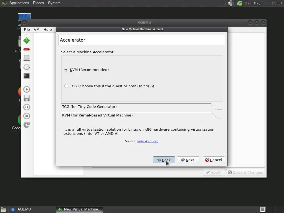Click the Discard Changes button
Image resolution: width=284 pixels, height=213 pixels.
pyautogui.click(x=246, y=173)
